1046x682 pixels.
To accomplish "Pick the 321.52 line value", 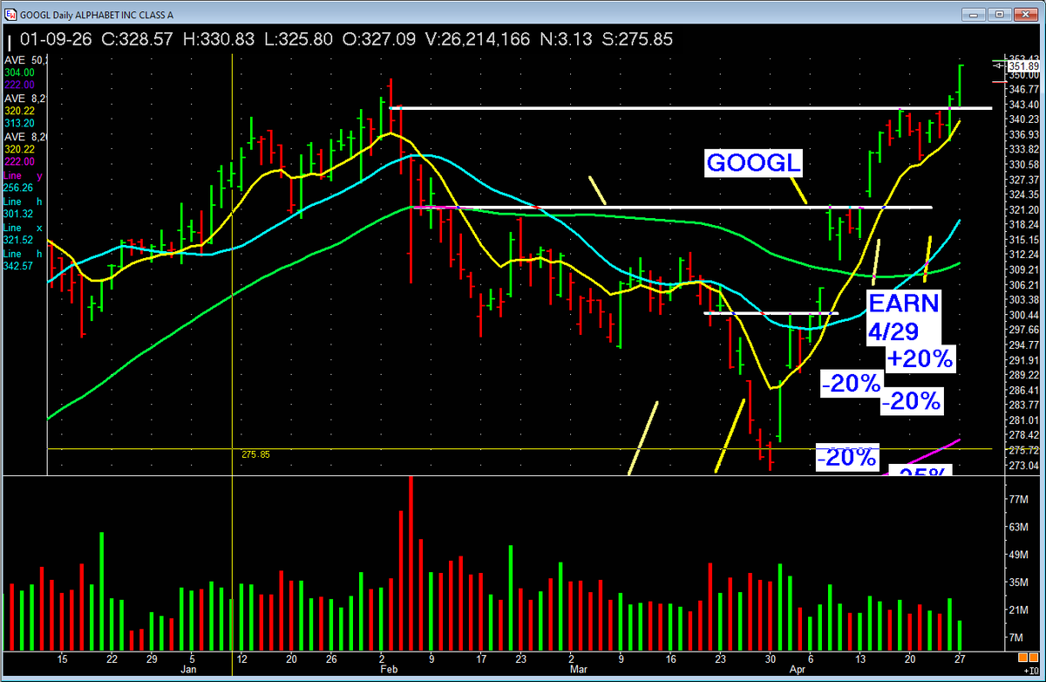I will 19,239.
